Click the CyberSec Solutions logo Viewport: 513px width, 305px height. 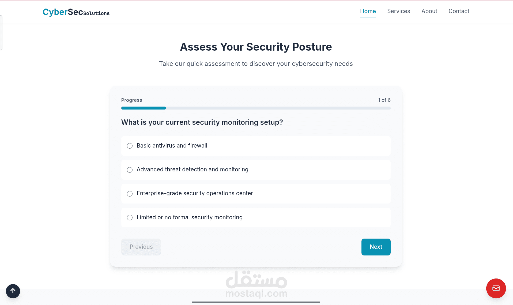coord(76,12)
